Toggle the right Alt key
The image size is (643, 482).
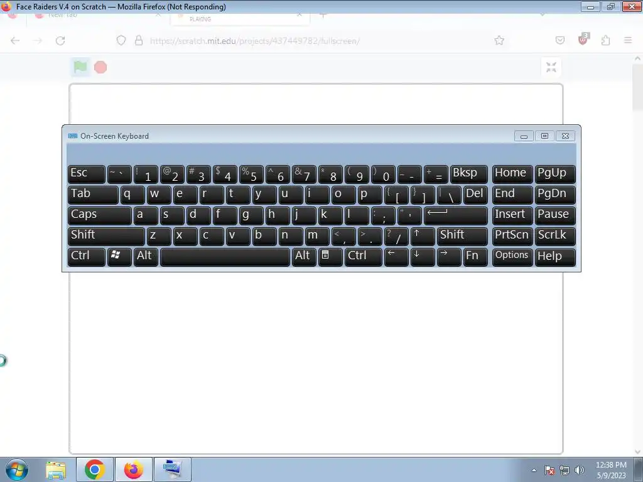click(304, 257)
